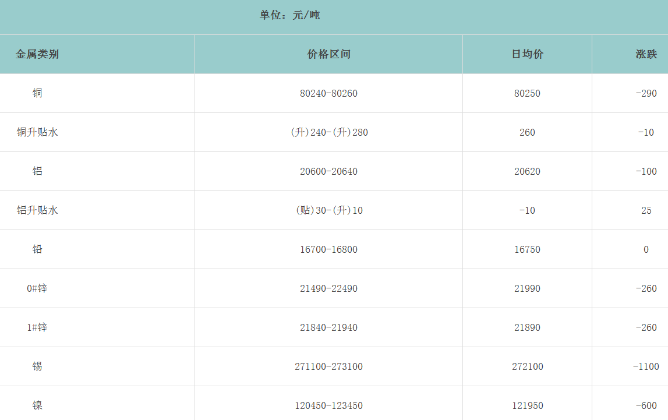The height and width of the screenshot is (420, 668).
Task: Select the 1#锌 row label
Action: coord(37,327)
